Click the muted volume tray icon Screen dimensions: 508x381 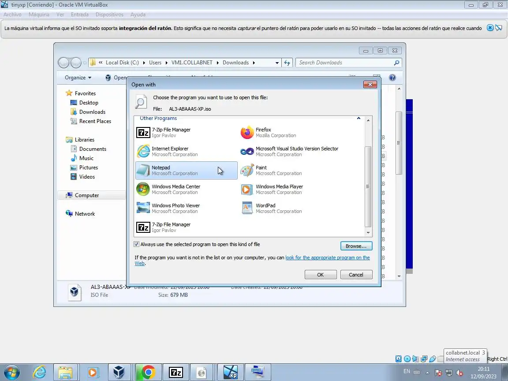[459, 373]
